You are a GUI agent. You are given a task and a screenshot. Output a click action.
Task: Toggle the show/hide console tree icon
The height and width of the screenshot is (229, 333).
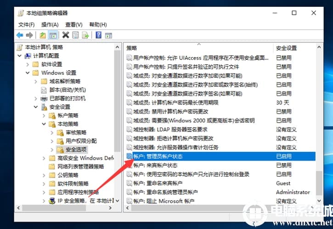pos(52,35)
